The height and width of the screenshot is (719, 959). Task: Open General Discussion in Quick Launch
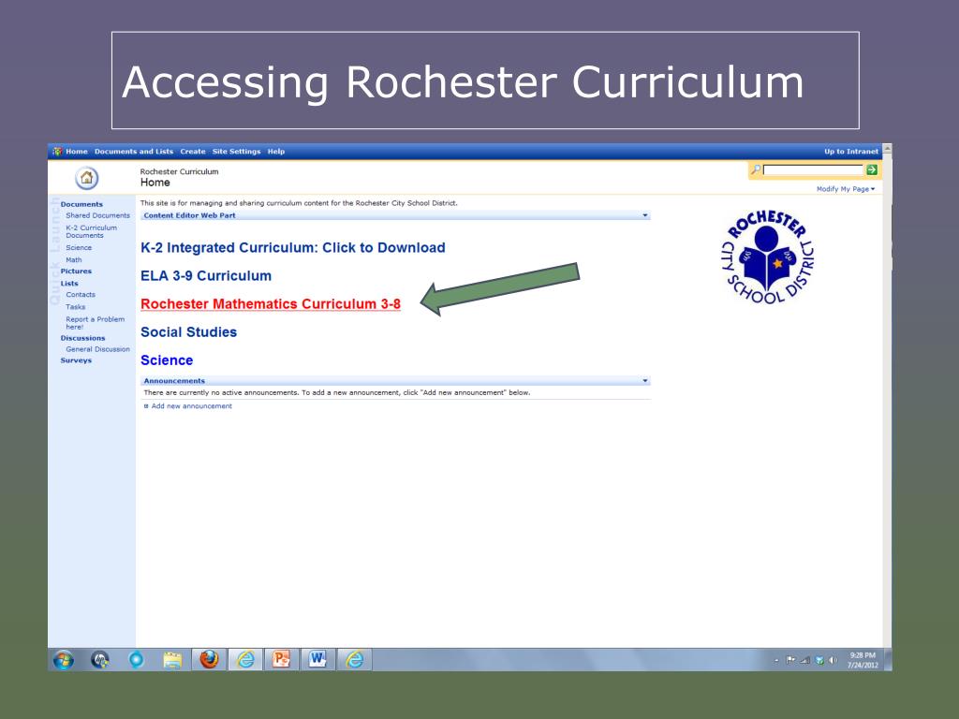(x=97, y=349)
